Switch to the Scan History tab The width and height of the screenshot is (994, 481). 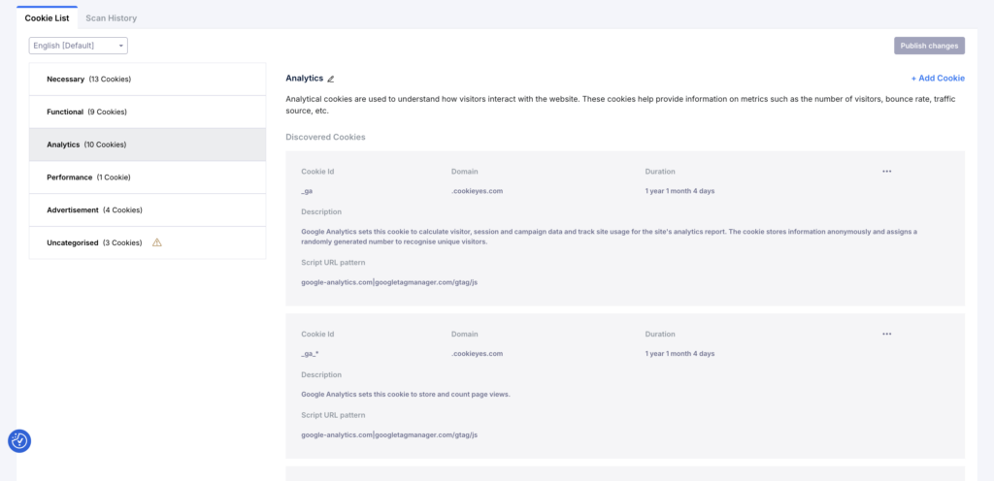pyautogui.click(x=111, y=18)
